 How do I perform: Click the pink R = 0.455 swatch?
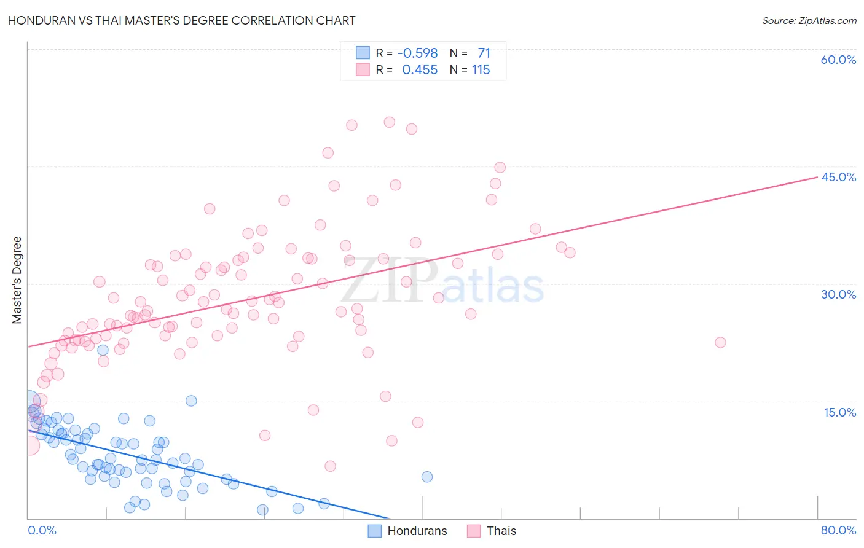(x=363, y=69)
